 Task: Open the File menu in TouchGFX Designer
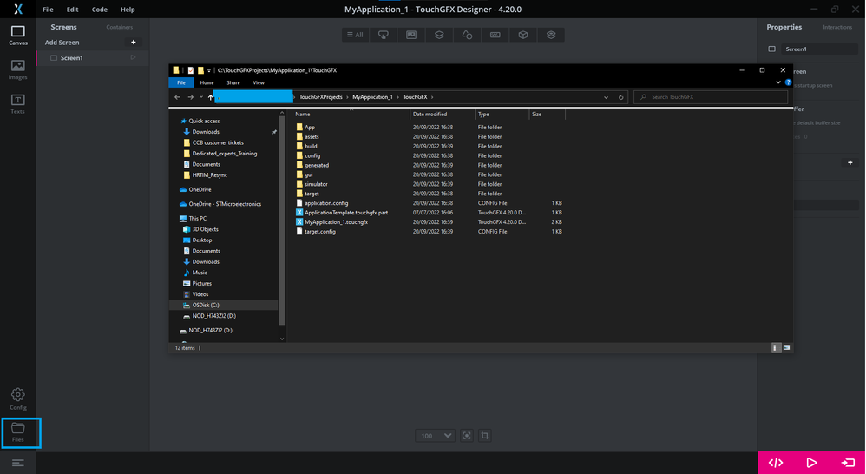click(x=48, y=10)
